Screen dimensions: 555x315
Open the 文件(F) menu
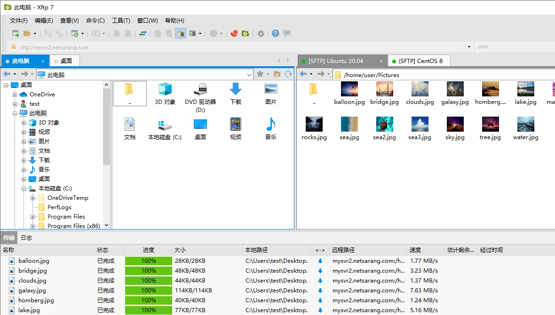pos(18,20)
